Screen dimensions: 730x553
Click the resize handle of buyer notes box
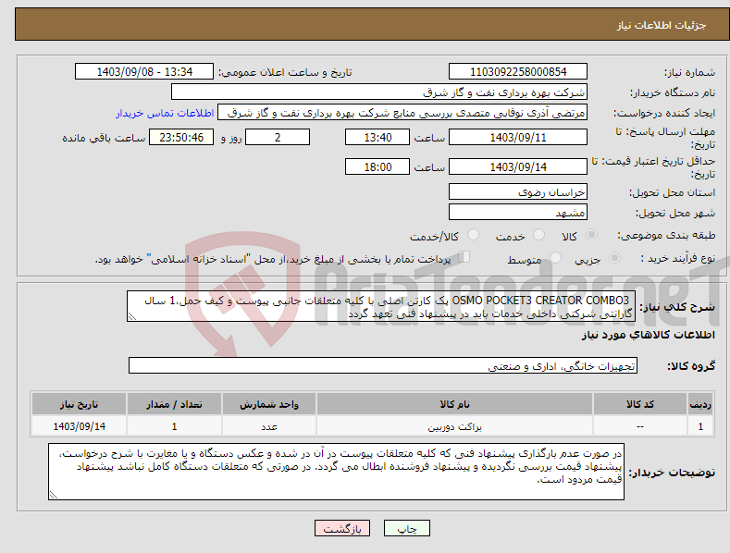pyautogui.click(x=54, y=495)
